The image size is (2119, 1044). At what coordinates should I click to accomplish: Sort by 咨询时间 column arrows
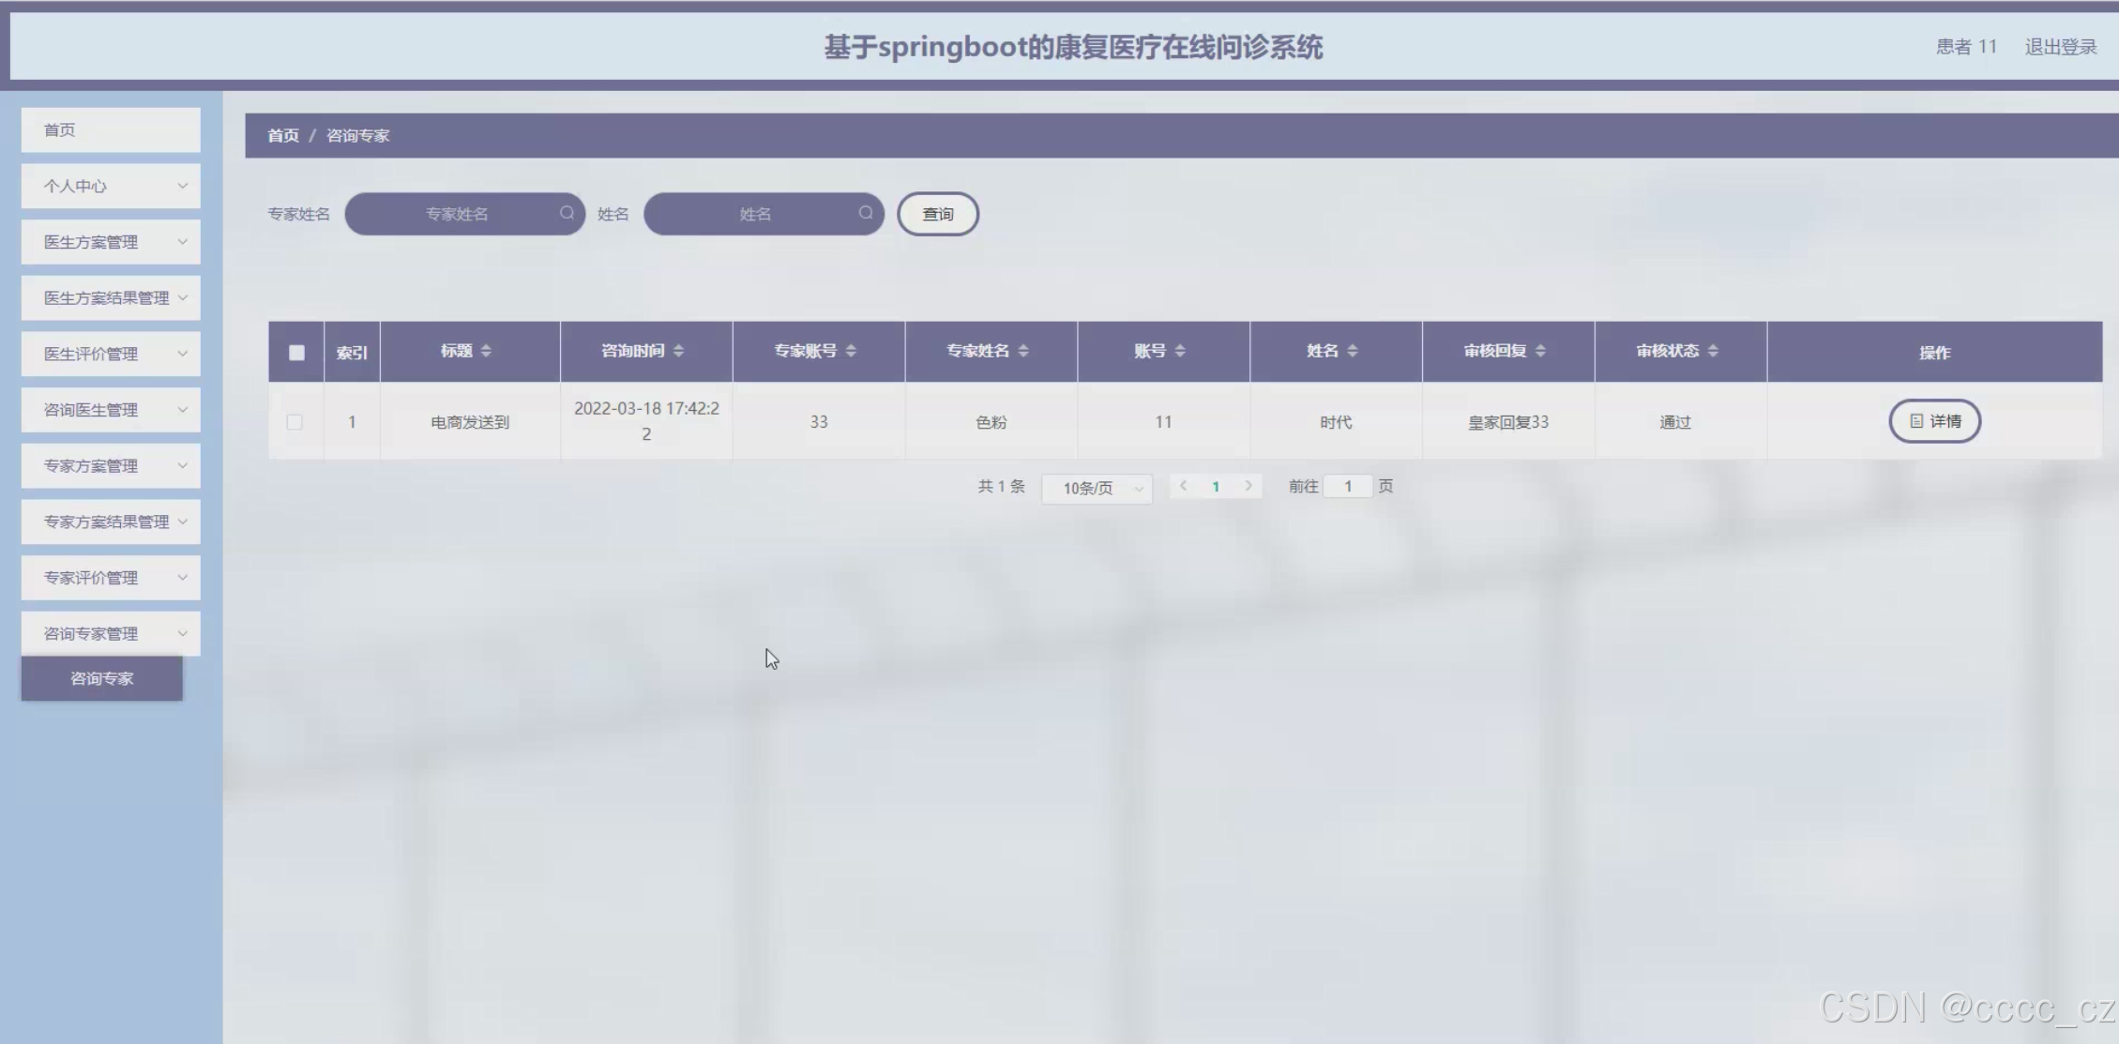point(678,351)
